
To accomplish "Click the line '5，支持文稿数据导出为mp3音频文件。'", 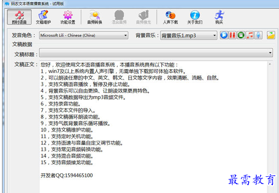I will [x=83, y=97].
